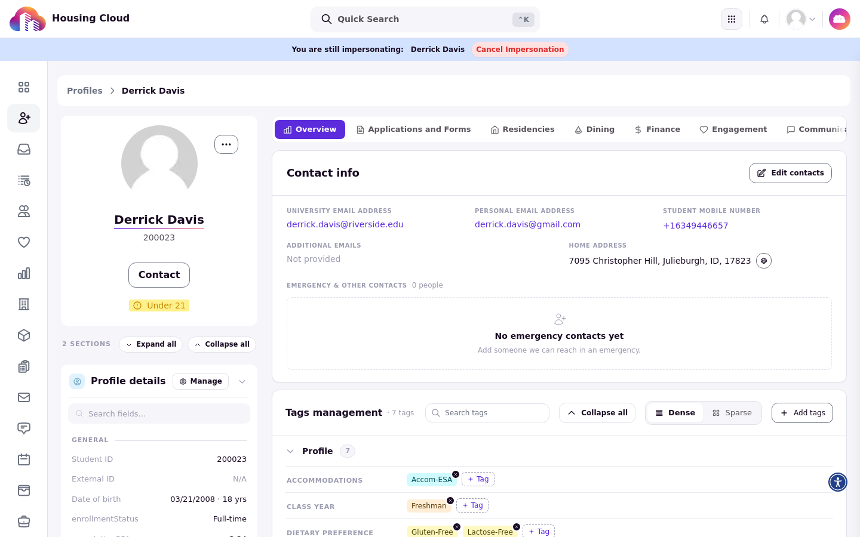Screen dimensions: 860x537
Task: Expand all profile sections
Action: point(150,344)
